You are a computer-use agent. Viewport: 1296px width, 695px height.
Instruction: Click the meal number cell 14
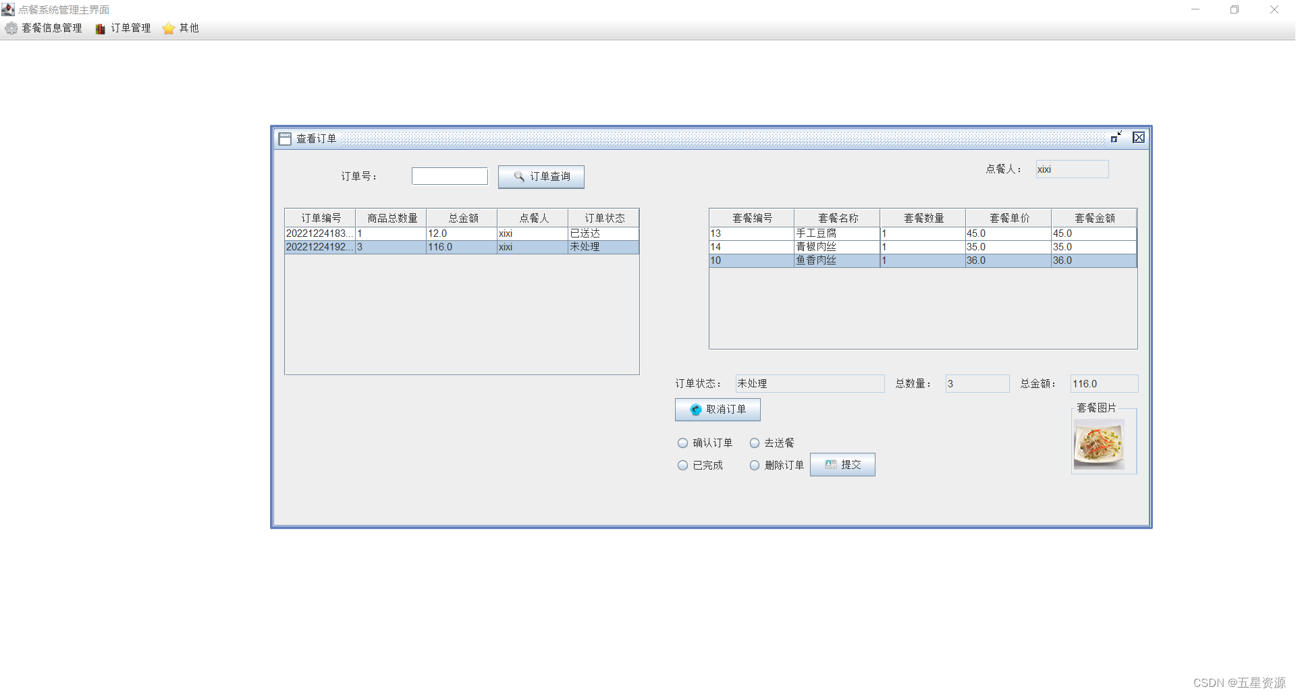pos(751,247)
